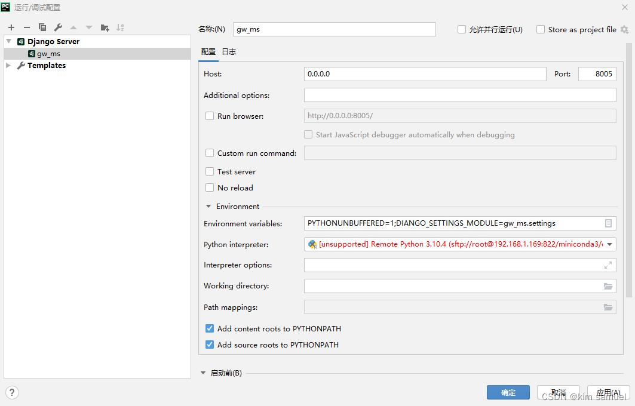This screenshot has width=635, height=406.
Task: Browse for a working directory folder
Action: point(609,286)
